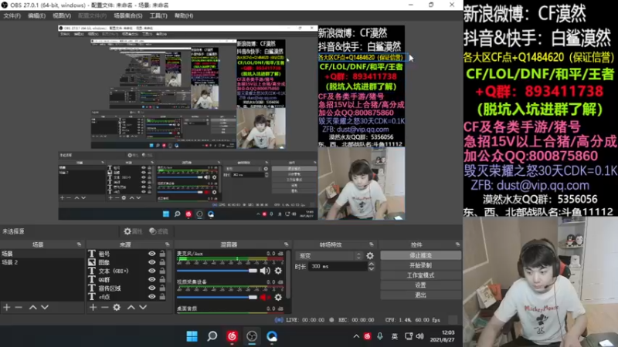The height and width of the screenshot is (347, 618).
Task: Open Windows taskbar search
Action: tap(212, 336)
